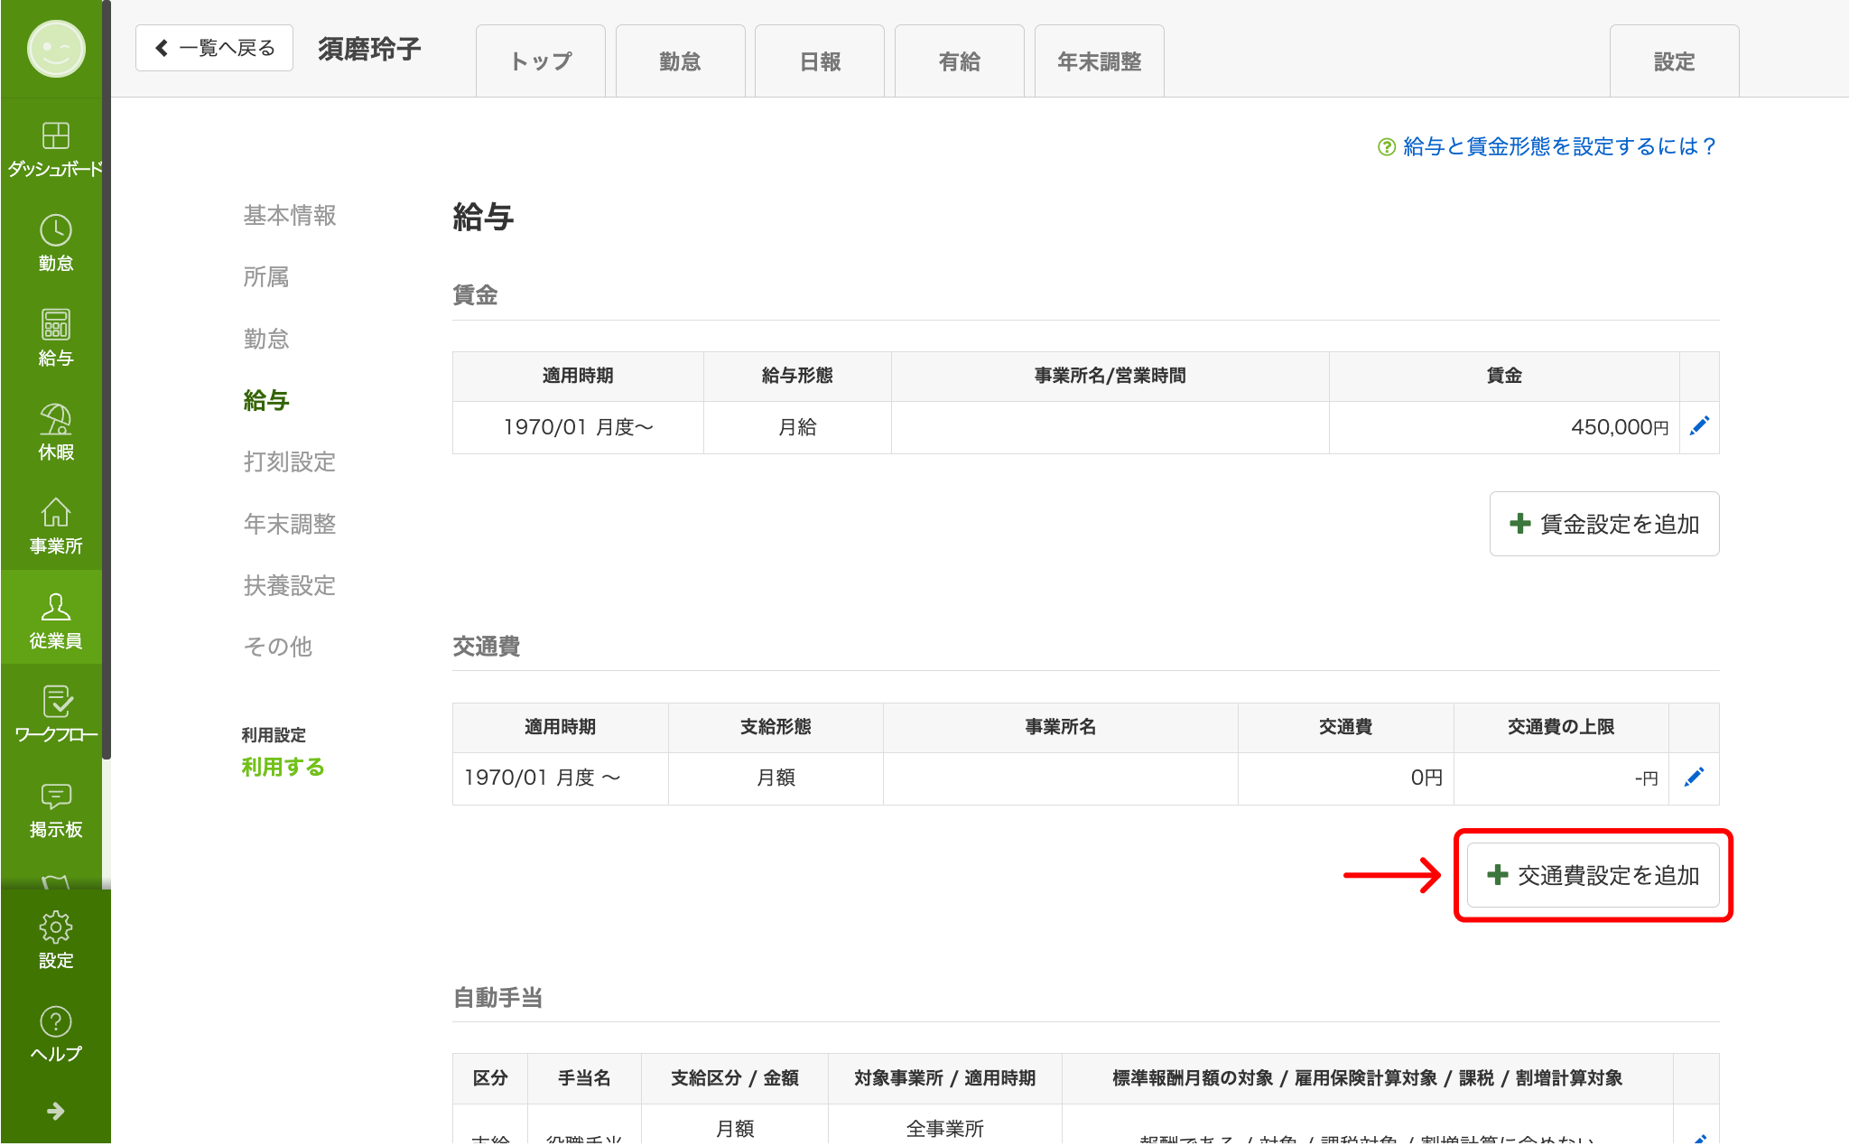This screenshot has width=1849, height=1146.
Task: Select 扶養設定 in the side menu
Action: [x=290, y=585]
